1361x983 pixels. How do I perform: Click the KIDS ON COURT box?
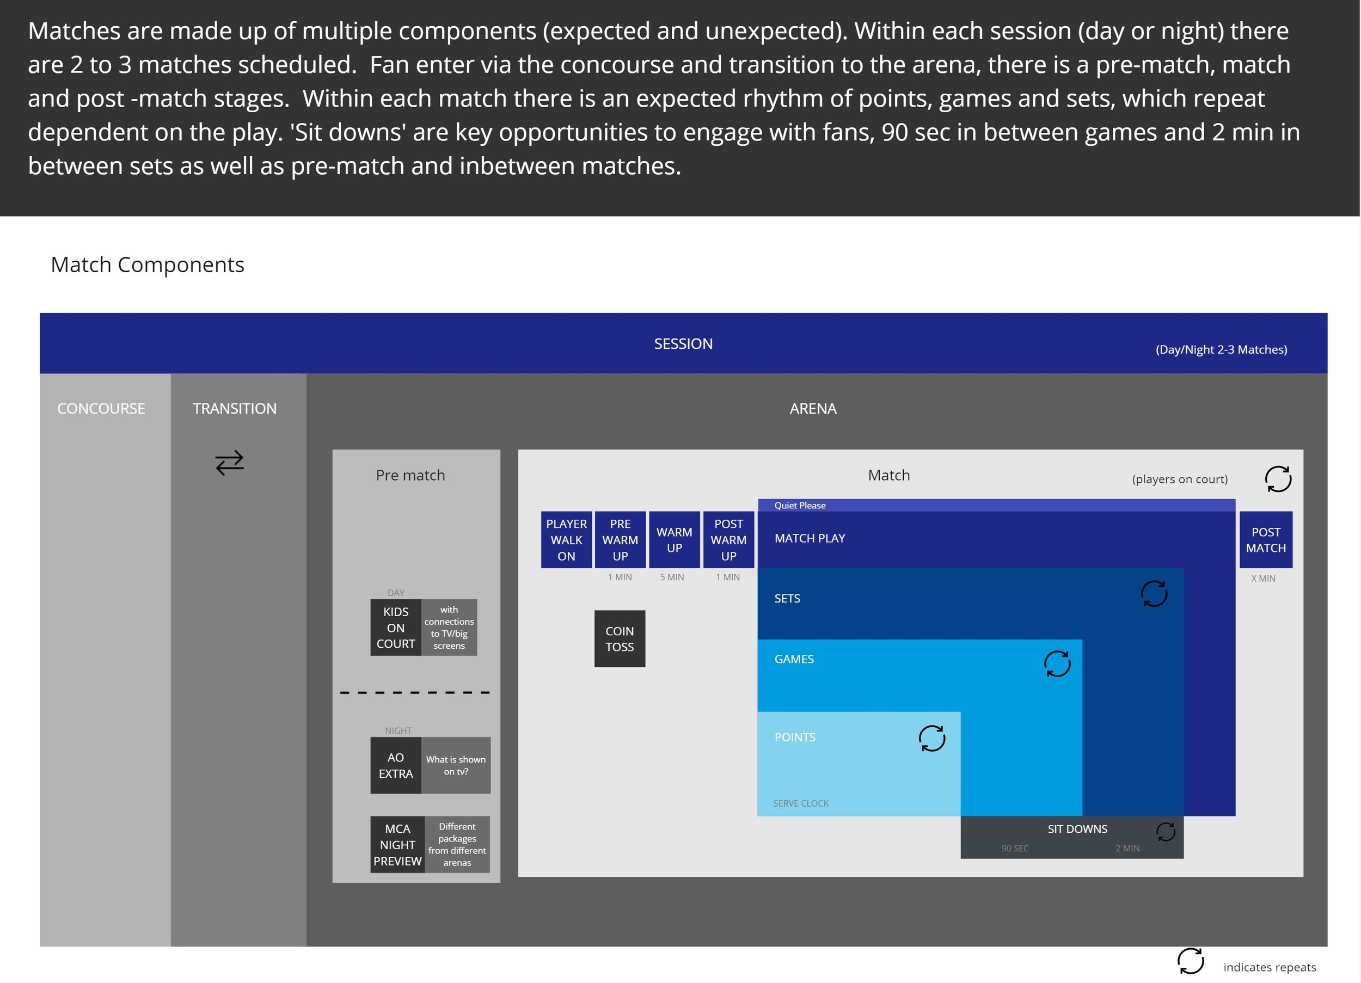click(395, 627)
